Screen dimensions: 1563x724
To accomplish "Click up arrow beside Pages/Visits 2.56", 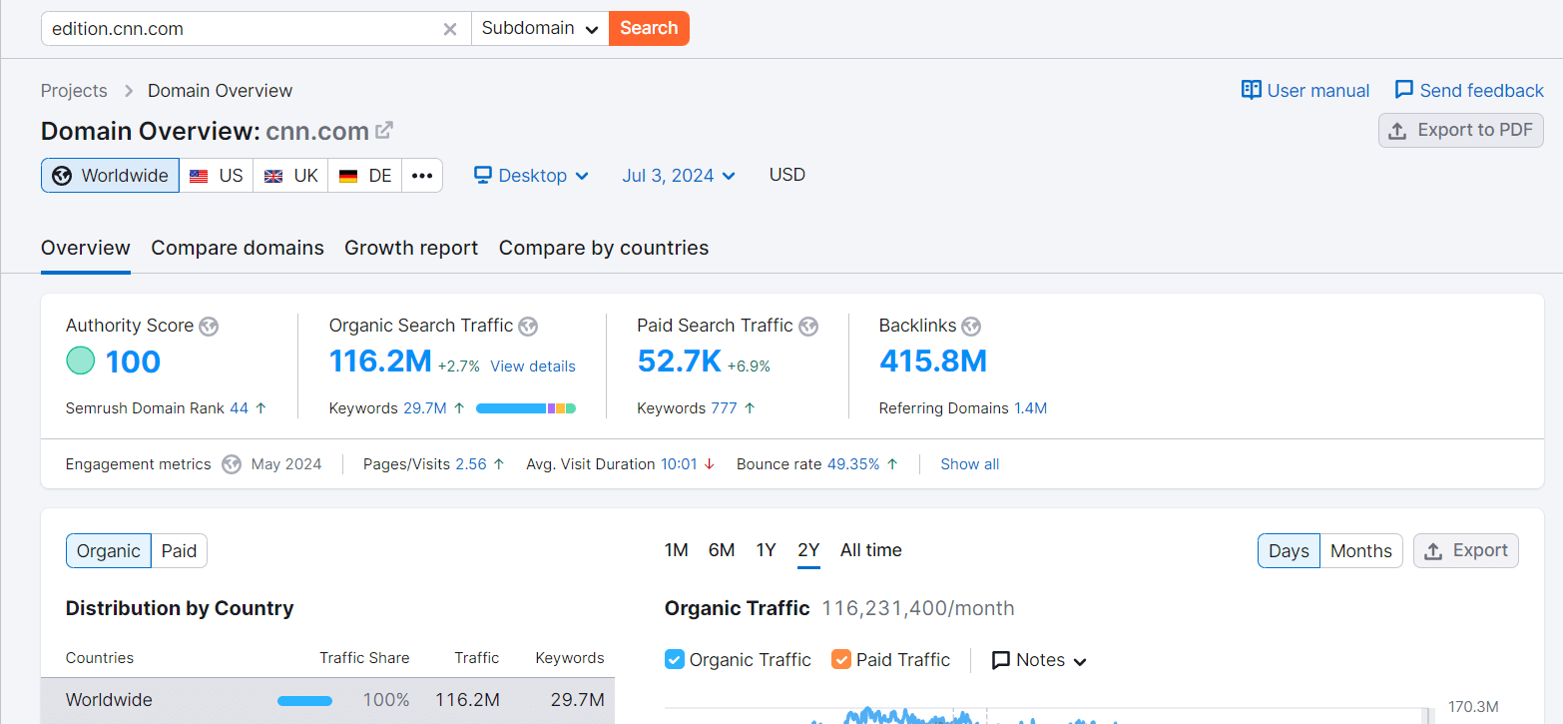I will (x=499, y=464).
